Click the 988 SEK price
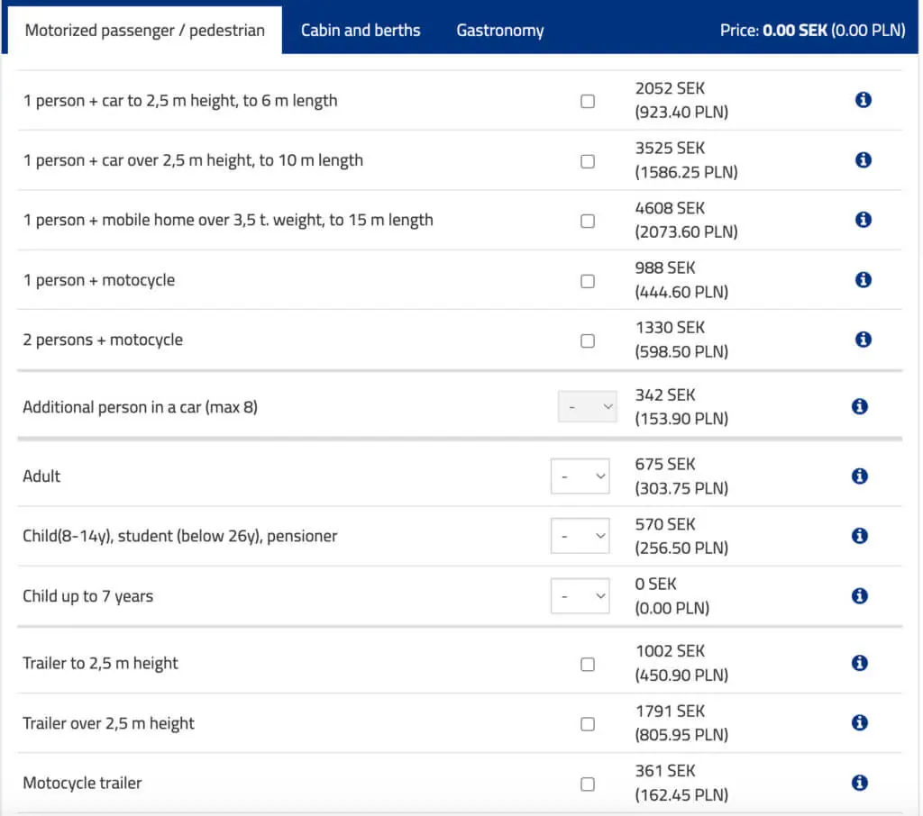 [x=664, y=267]
